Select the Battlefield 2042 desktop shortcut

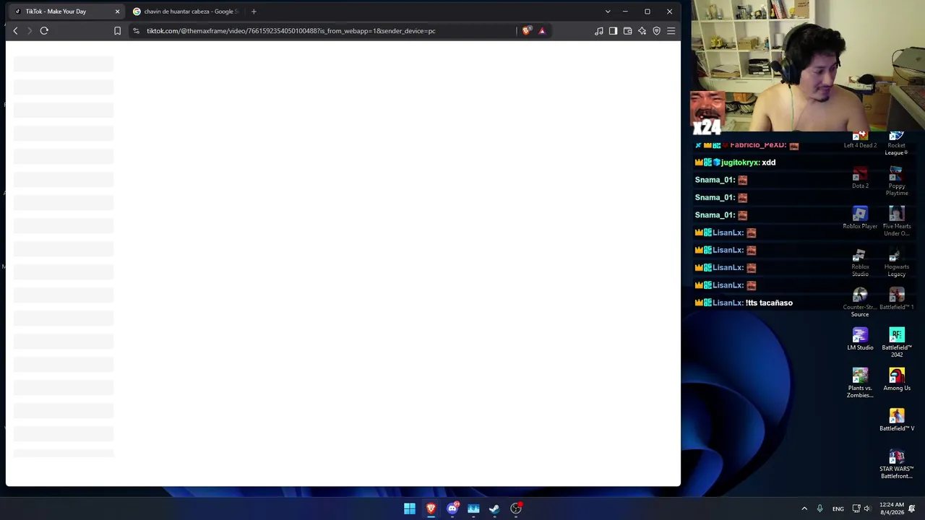[897, 343]
